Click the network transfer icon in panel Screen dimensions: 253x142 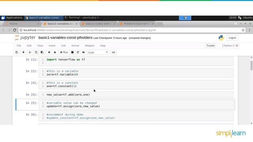pyautogui.click(x=240, y=18)
